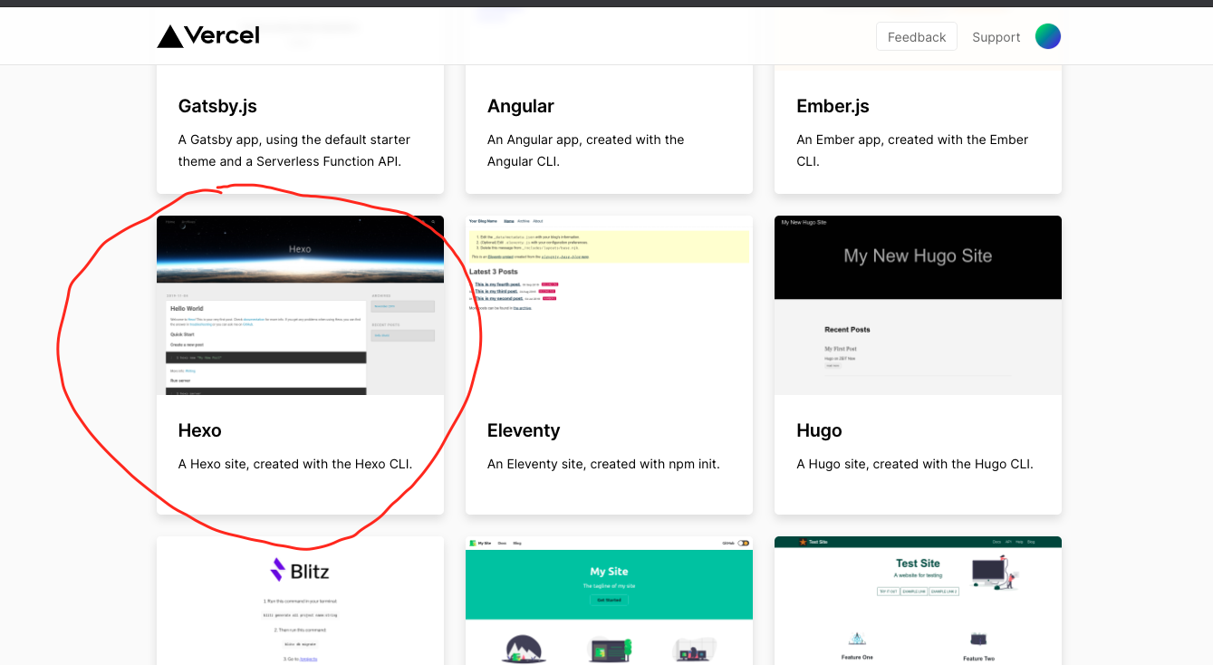Toggle the switch in My Site preview header

[x=743, y=543]
